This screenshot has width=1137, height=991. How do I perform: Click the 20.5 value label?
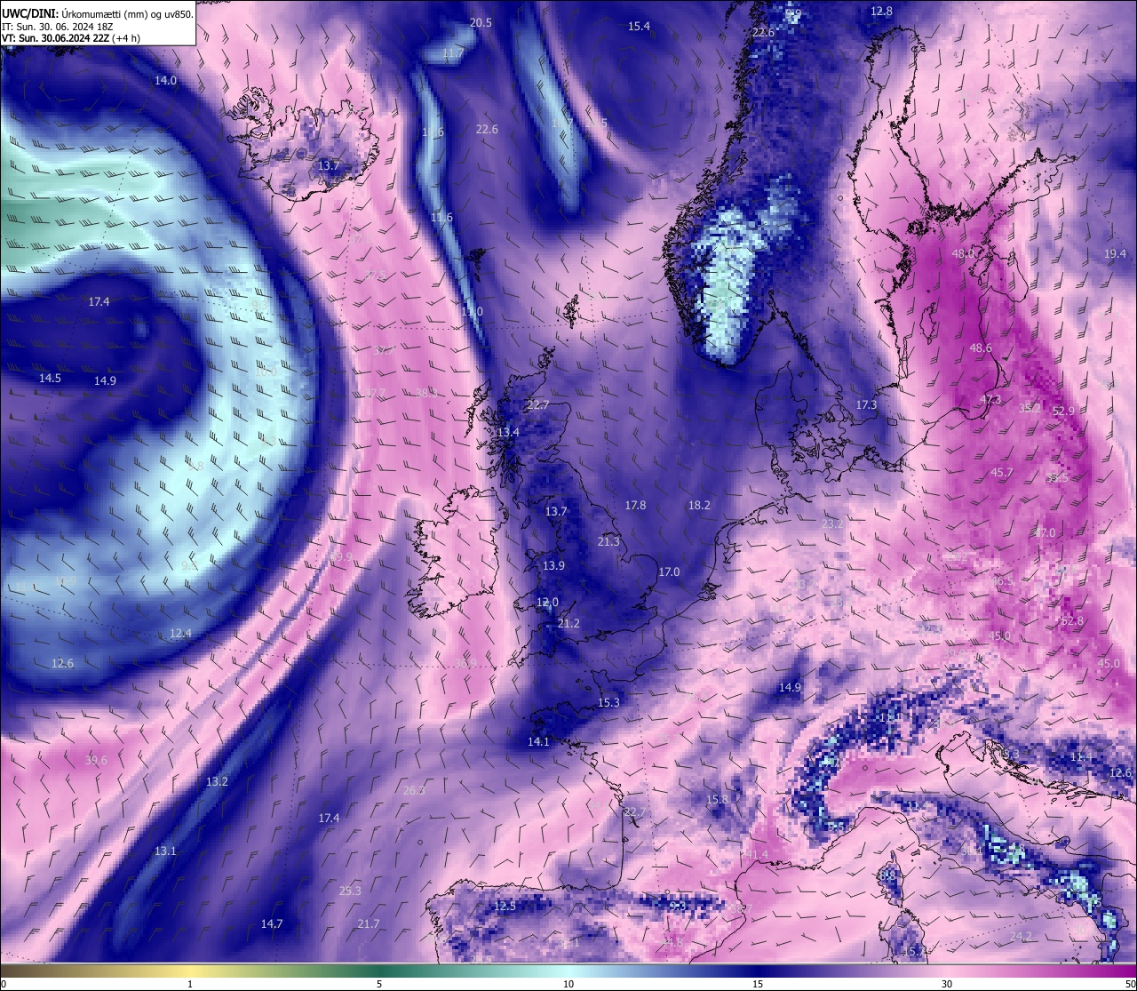coord(481,22)
